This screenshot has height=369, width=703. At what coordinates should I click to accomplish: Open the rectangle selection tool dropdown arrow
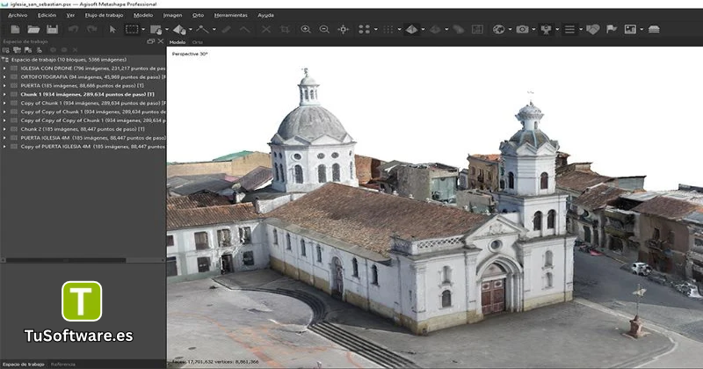click(143, 30)
